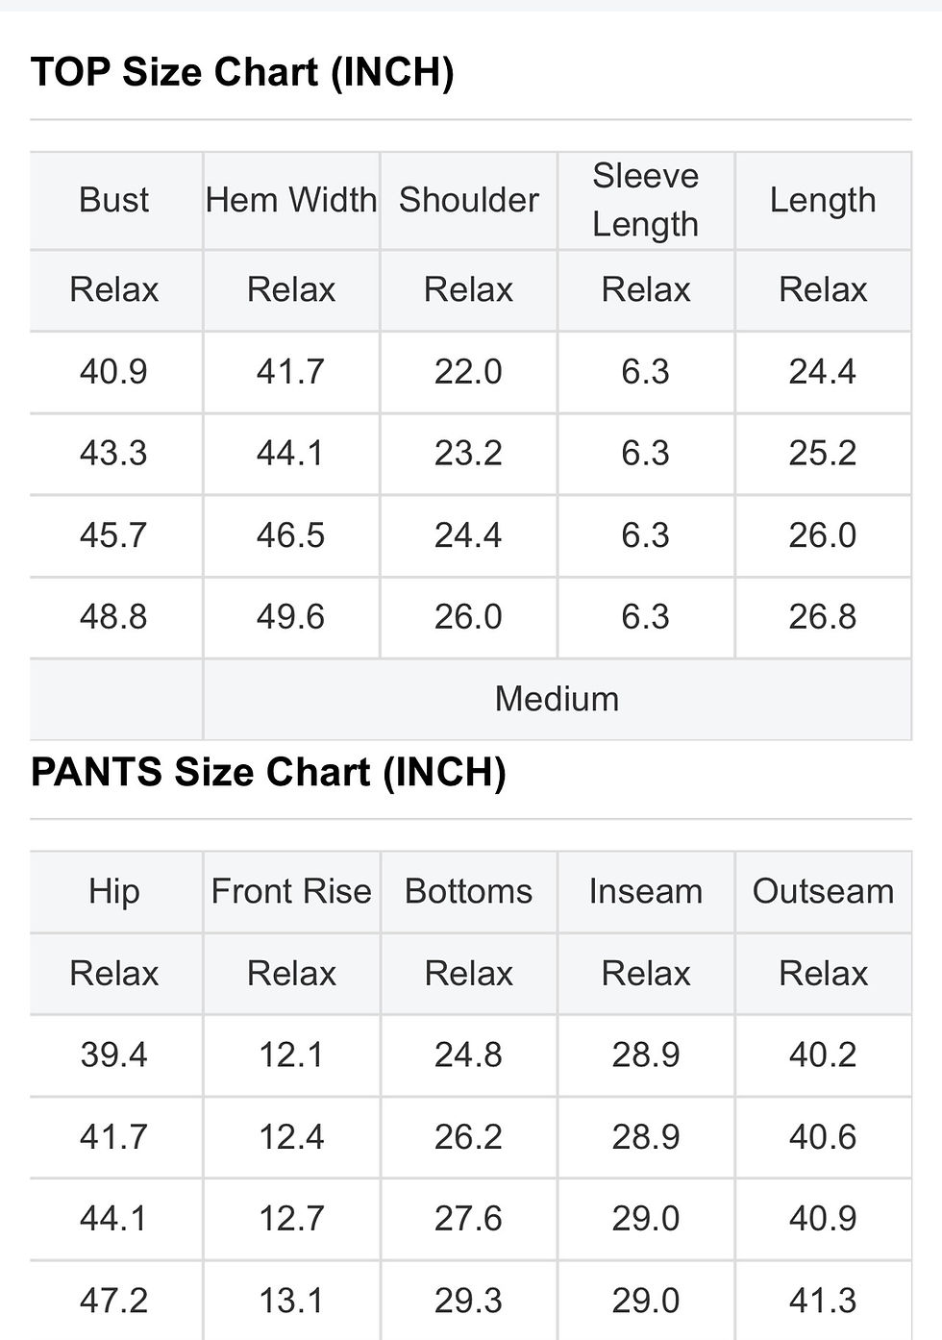
Task: Click the 40.9 bust value
Action: (x=113, y=372)
